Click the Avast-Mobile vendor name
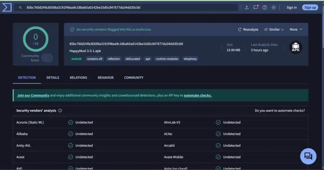This screenshot has height=170, width=324. (174, 157)
